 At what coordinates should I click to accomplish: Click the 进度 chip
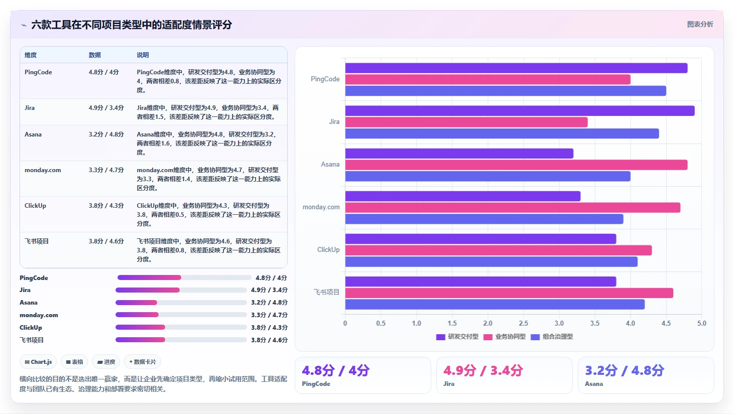click(x=106, y=362)
